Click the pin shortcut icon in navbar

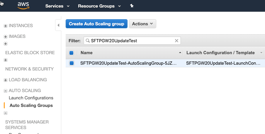[x=132, y=6]
